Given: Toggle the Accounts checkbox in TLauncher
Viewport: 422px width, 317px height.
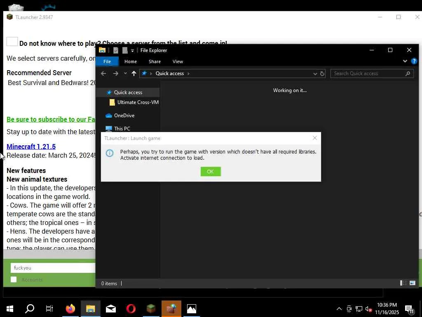Looking at the screenshot, I should (14, 279).
